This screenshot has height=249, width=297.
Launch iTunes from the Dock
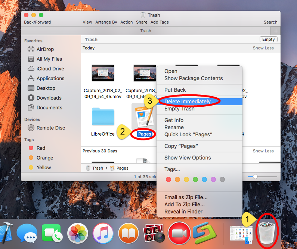point(103,233)
